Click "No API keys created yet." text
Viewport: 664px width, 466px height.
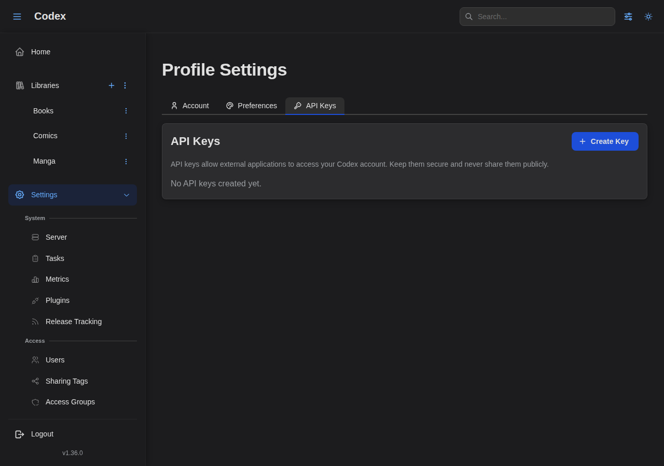point(216,184)
